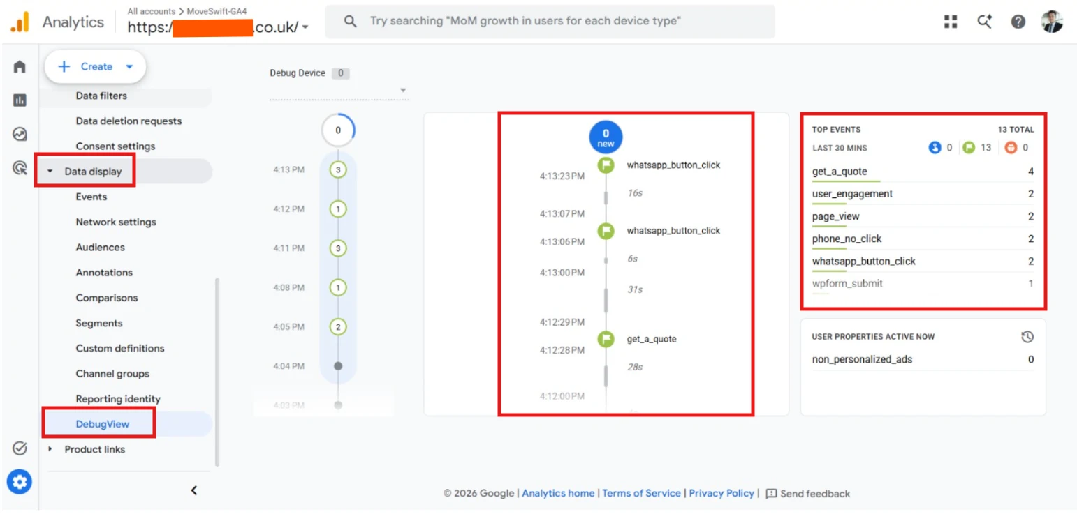Image resolution: width=1077 pixels, height=514 pixels.
Task: Open the Terms of Service link
Action: click(641, 493)
